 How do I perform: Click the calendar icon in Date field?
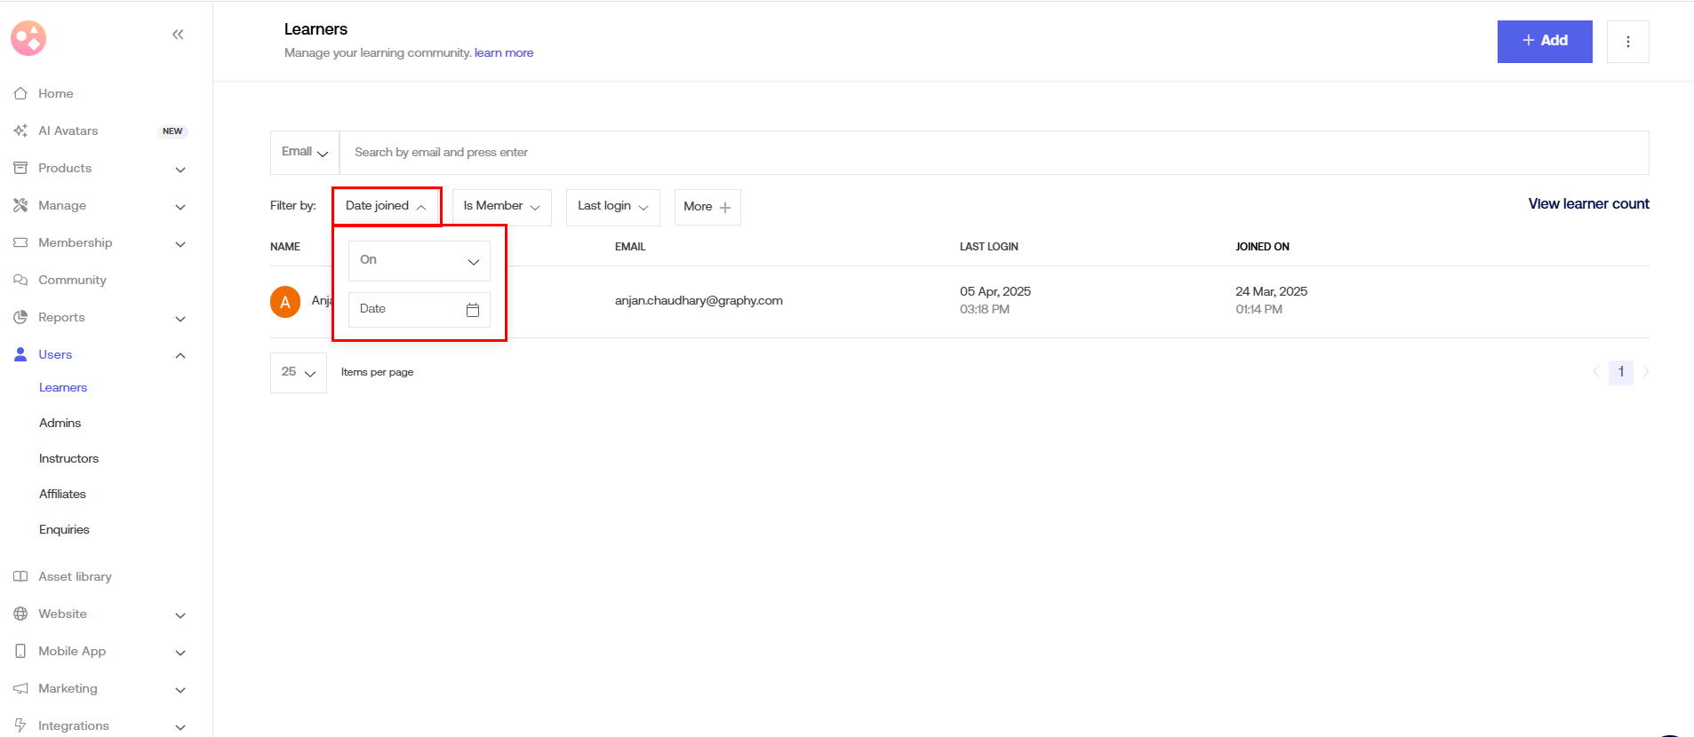[473, 310]
